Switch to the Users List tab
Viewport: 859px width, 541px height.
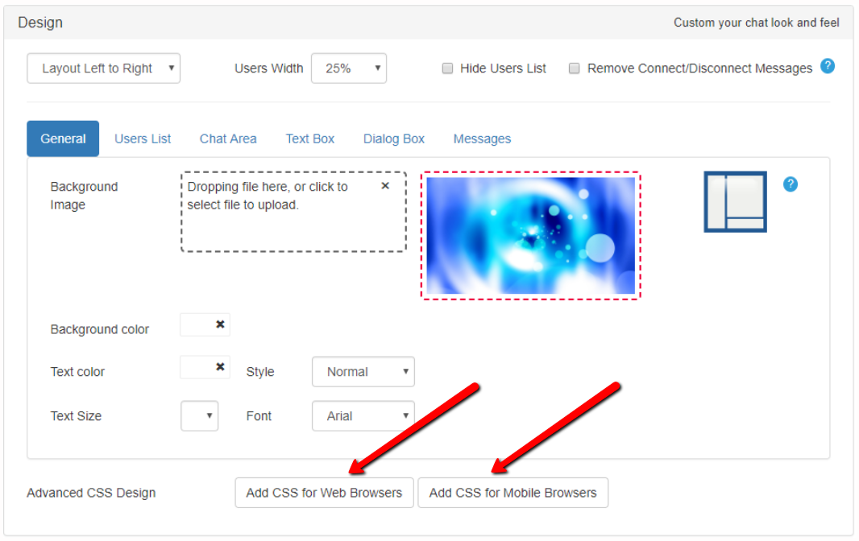point(143,138)
